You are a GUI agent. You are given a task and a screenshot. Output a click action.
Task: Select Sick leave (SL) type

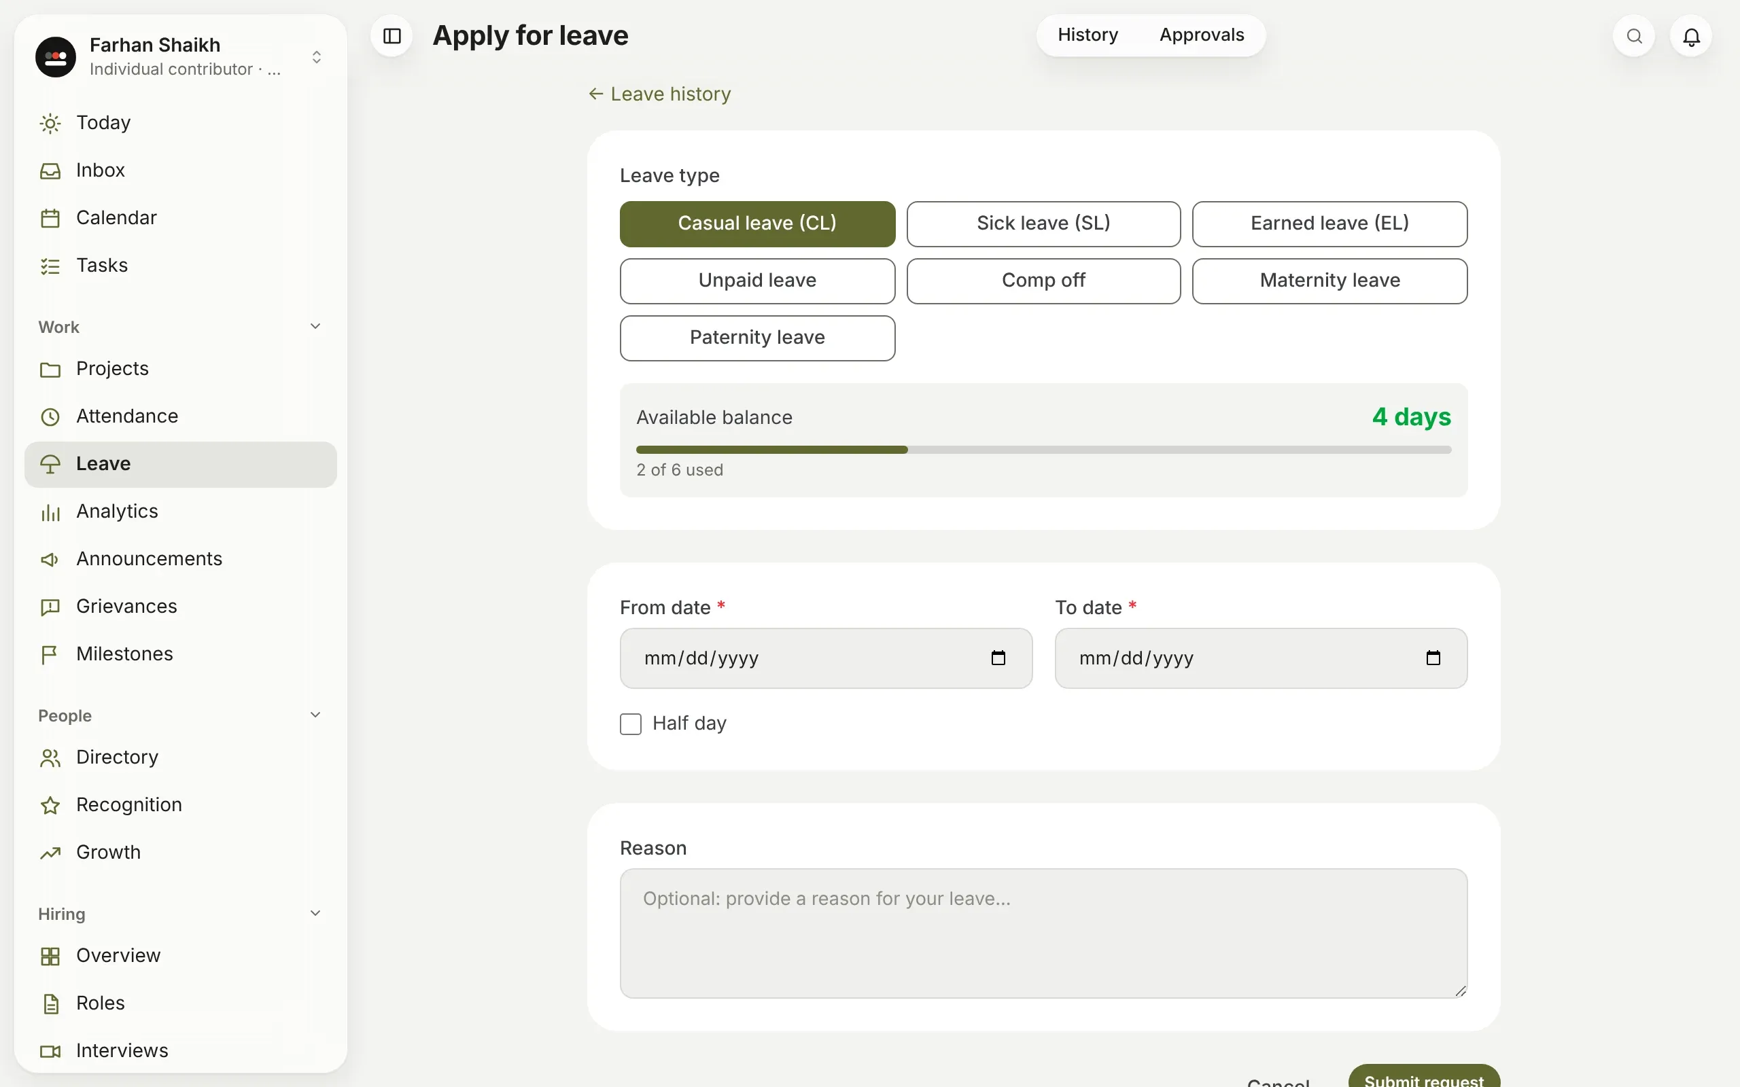[x=1043, y=224]
